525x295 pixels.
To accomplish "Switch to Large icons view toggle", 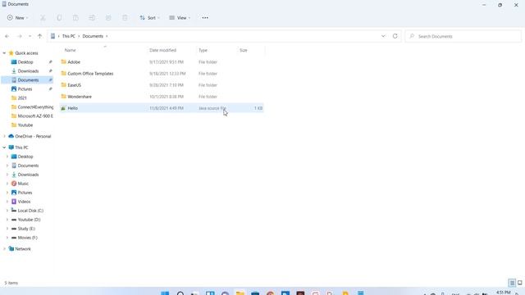I will [x=520, y=283].
